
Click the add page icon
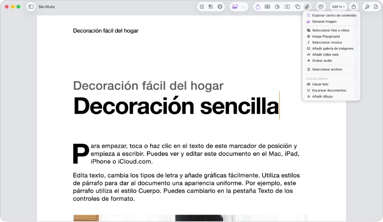tap(202, 7)
